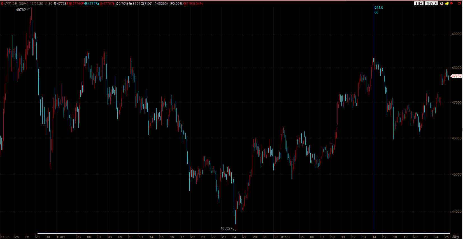Click the 01/03 date on time axis

tap(285, 237)
